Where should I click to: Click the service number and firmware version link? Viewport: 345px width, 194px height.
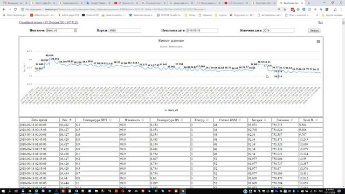(x=49, y=23)
